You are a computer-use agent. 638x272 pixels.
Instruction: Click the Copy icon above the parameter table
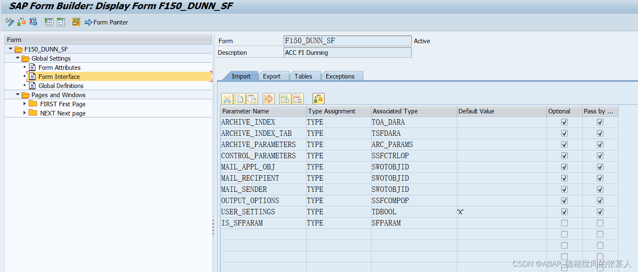tap(239, 99)
